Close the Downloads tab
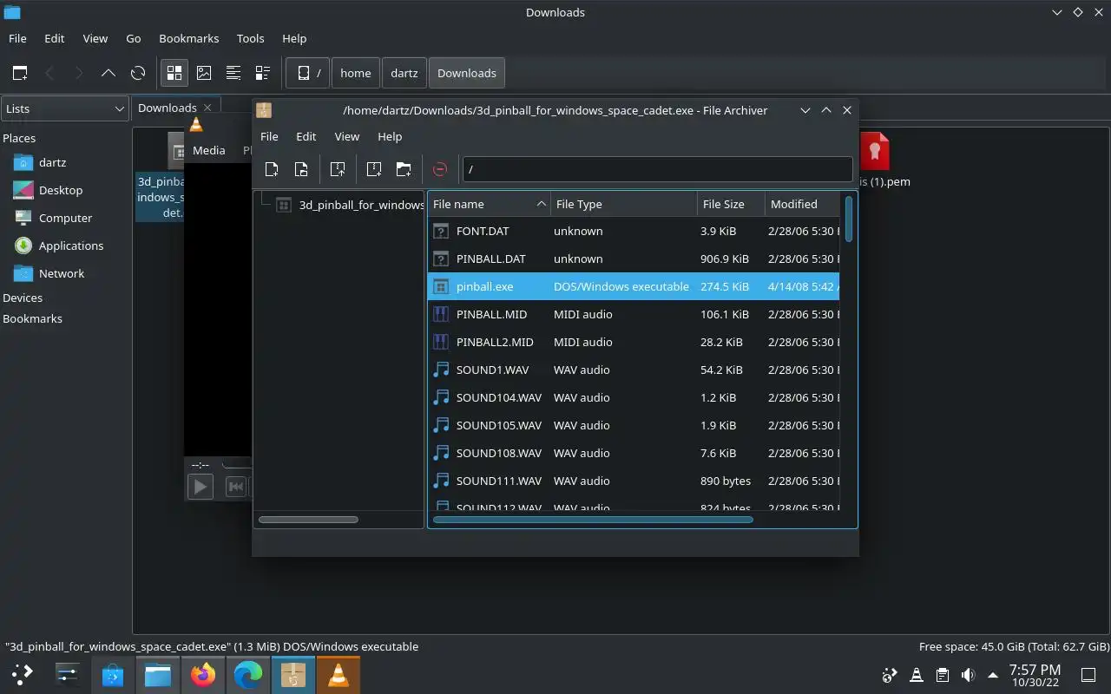This screenshot has width=1111, height=694. (x=207, y=108)
